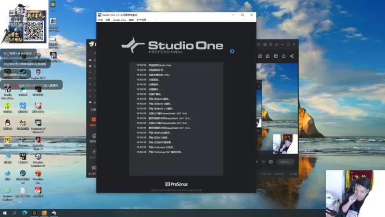This screenshot has width=385, height=217.
Task: Launch Microsoft Edge from the taskbar
Action: (25, 213)
